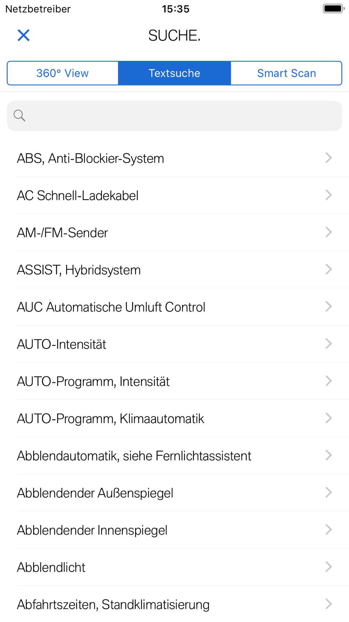Select the Abblendlicht list item
349x622 pixels.
174,567
